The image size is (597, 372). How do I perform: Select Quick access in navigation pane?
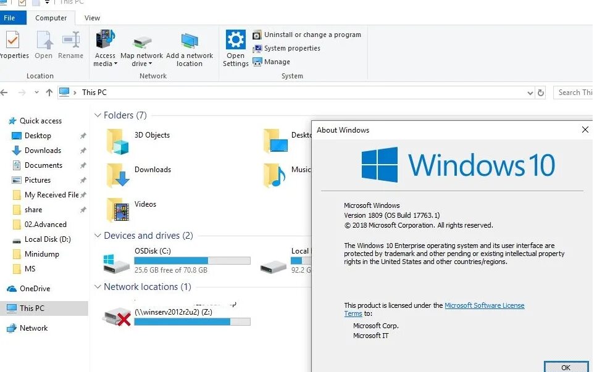coord(40,121)
